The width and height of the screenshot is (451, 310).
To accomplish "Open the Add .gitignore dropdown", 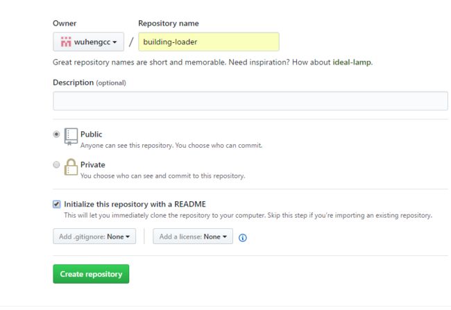I will 94,236.
